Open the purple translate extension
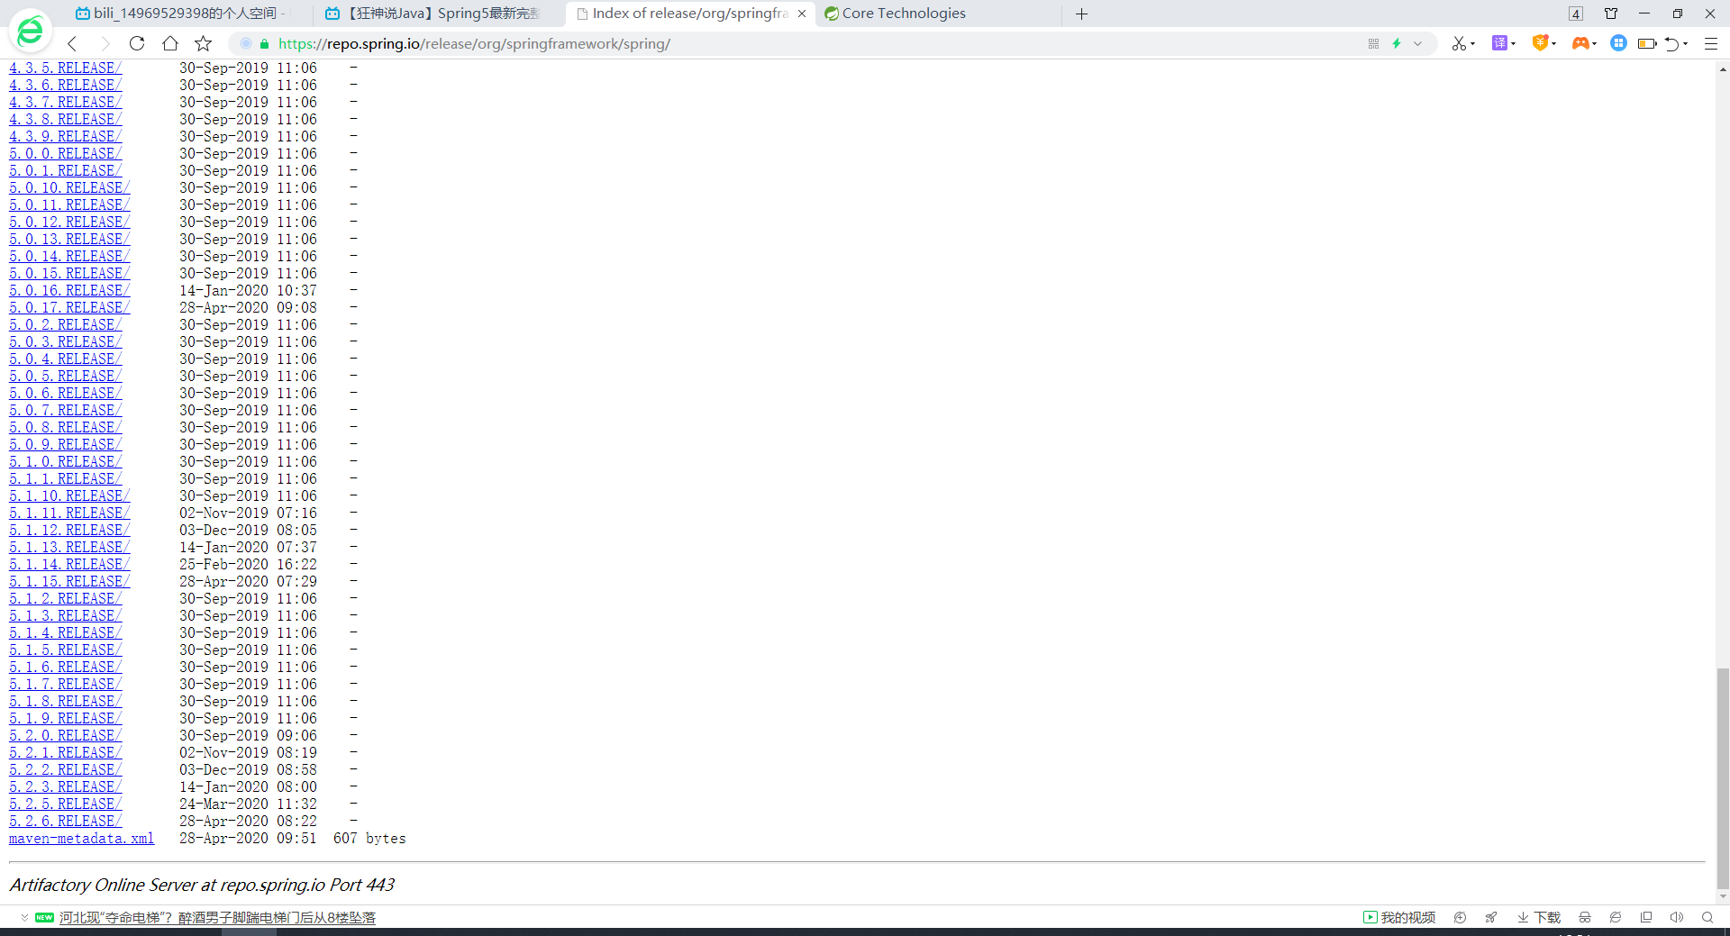The width and height of the screenshot is (1730, 936). coord(1499,43)
